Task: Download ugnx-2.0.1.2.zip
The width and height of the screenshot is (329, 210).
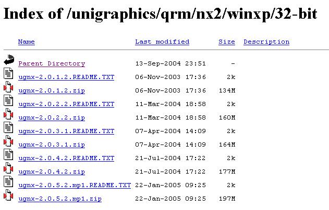Action: [x=52, y=91]
